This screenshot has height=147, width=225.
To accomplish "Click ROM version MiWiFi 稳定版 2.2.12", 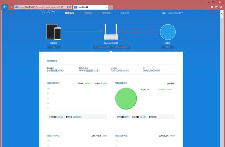I will [x=89, y=71].
